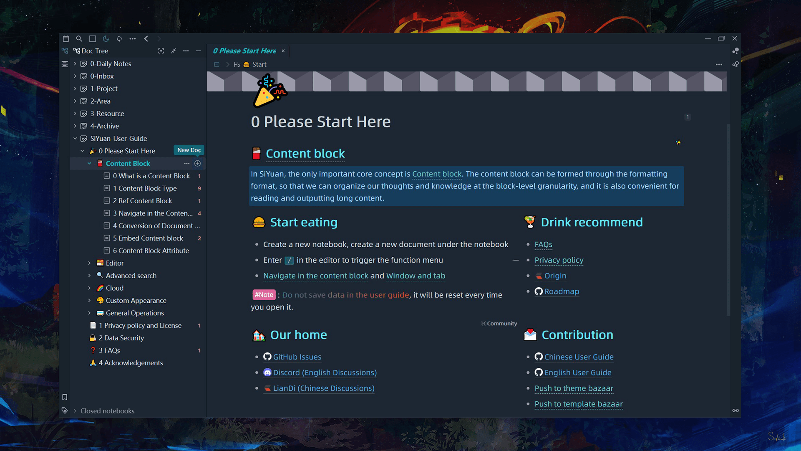This screenshot has width=801, height=451.
Task: Click the party popper document icon
Action: (x=270, y=91)
